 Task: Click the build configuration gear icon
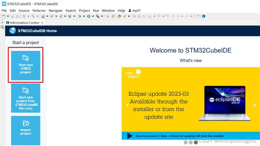pyautogui.click(x=24, y=16)
